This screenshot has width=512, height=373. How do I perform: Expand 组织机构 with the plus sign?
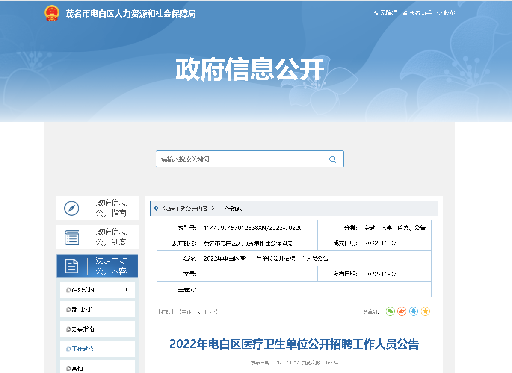click(126, 290)
